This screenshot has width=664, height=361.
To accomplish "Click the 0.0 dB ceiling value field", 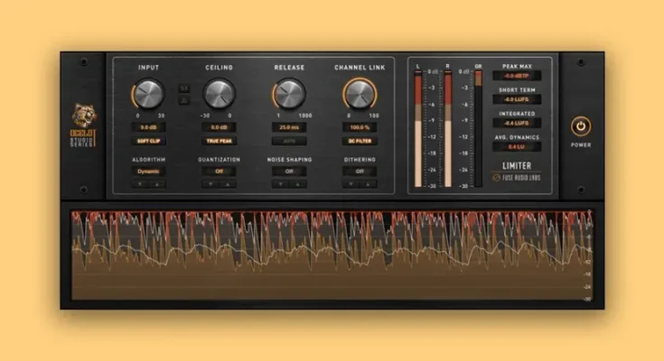I will (219, 127).
